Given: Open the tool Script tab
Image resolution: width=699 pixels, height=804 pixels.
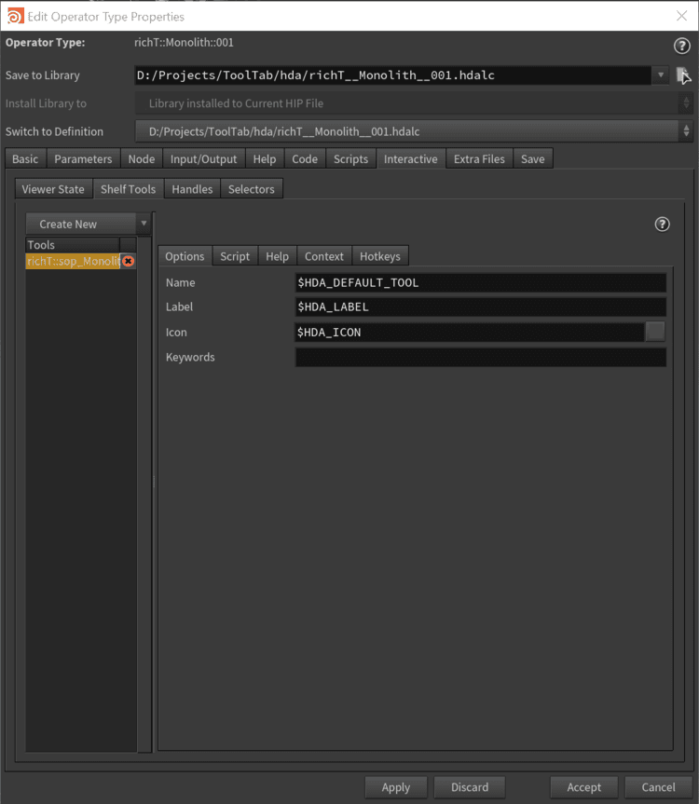Looking at the screenshot, I should [235, 256].
